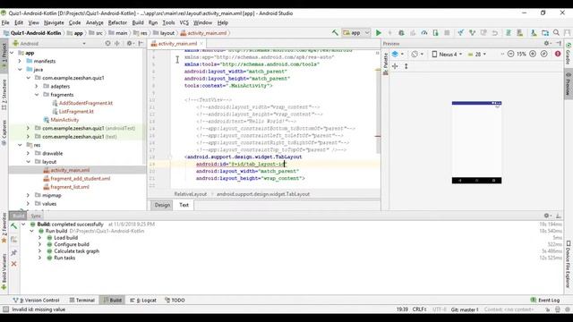The width and height of the screenshot is (573, 322).
Task: Switch to the Text tab
Action: coord(184,205)
